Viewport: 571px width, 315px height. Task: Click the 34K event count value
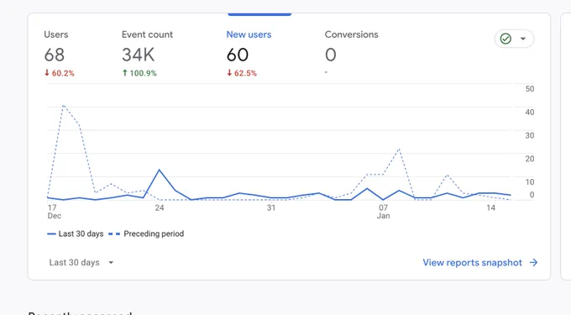pos(139,55)
